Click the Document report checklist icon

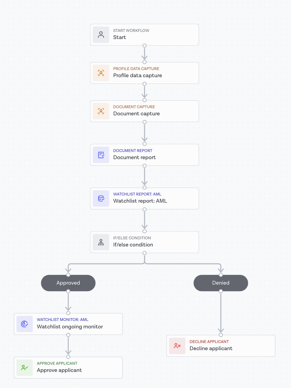[x=101, y=155]
